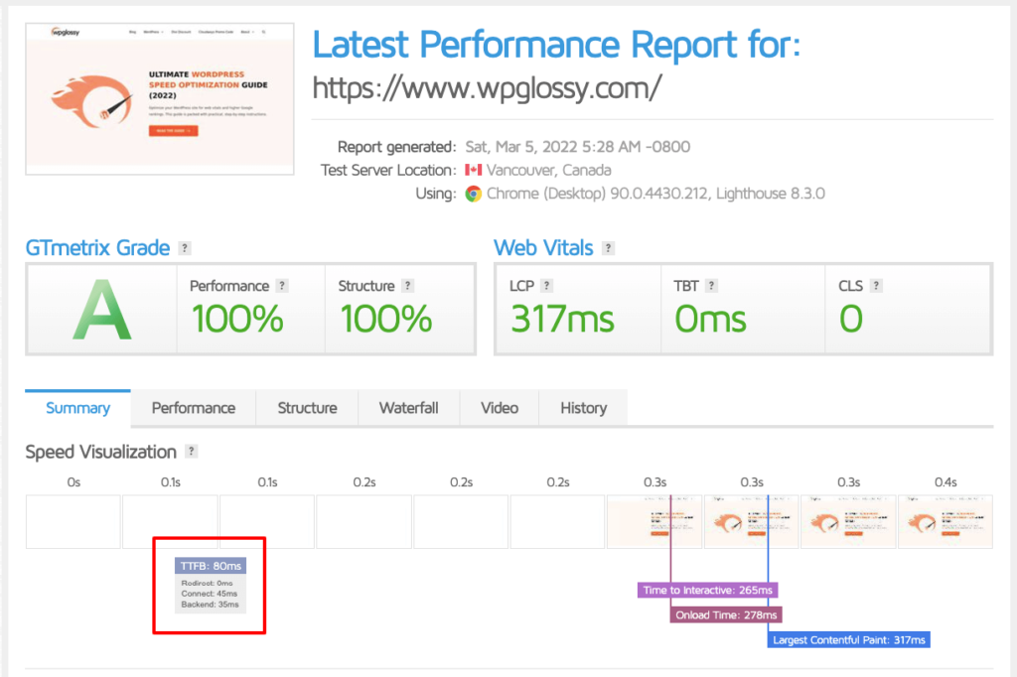This screenshot has width=1017, height=677.
Task: Click the Vancouver, Canada location text
Action: (548, 170)
